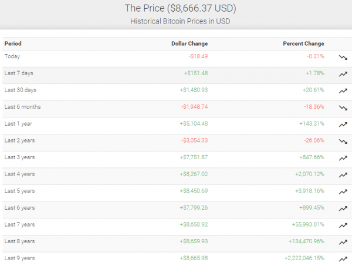352x269 pixels.
Task: Click the +20.61% percent change value
Action: [313, 90]
